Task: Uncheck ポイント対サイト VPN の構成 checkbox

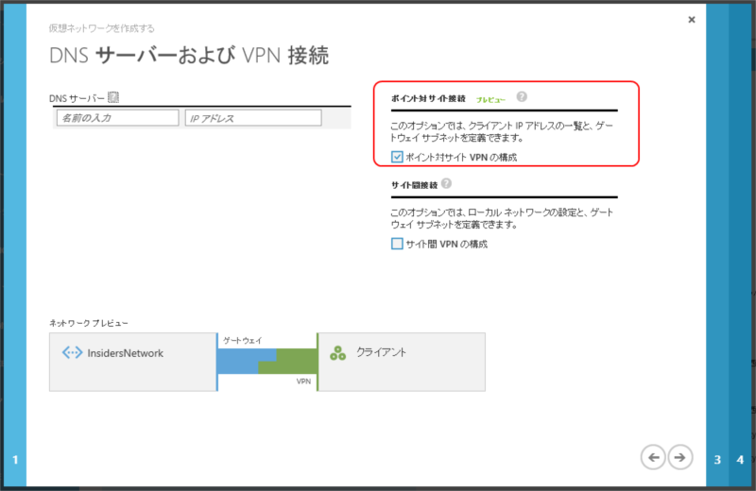Action: [397, 157]
